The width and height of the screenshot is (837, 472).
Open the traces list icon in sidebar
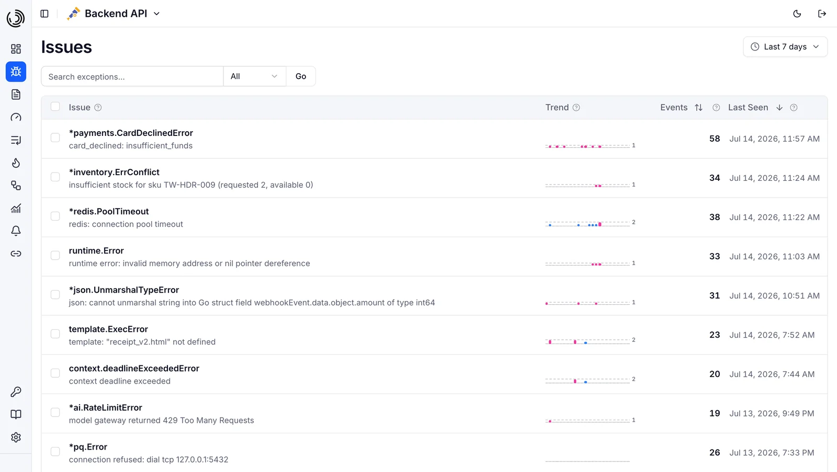[16, 140]
